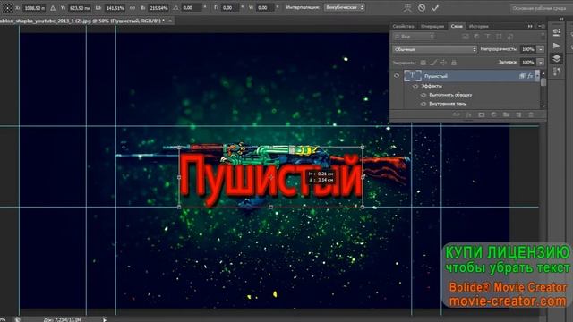Viewport: 573px width, 322px height.
Task: Click the link layers icon
Action: coord(456,114)
